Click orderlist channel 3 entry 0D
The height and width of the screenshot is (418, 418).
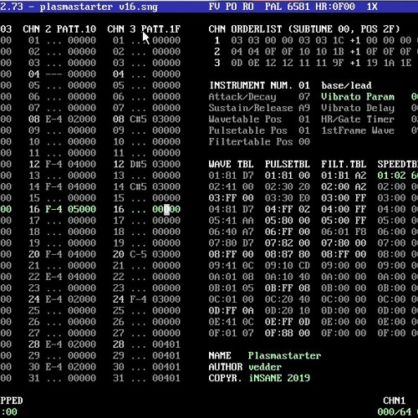[237, 63]
